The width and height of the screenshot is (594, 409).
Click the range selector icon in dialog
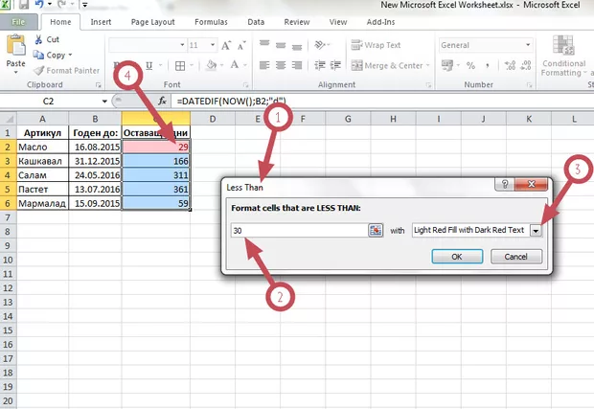pyautogui.click(x=376, y=230)
